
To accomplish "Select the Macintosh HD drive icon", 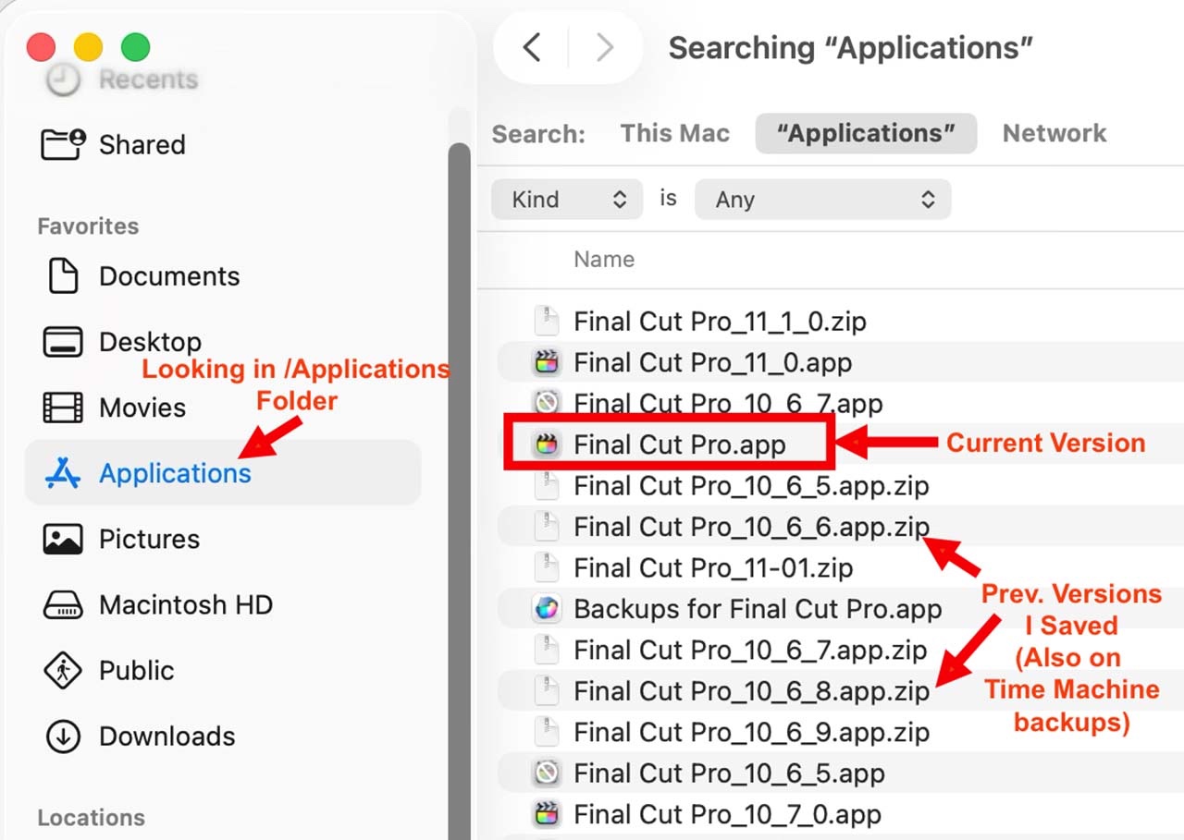I will pos(63,605).
